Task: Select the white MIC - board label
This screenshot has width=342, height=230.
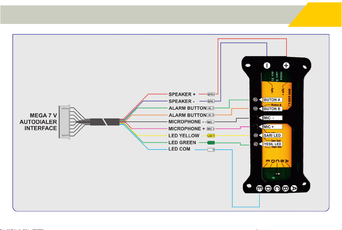Action: 273,118
